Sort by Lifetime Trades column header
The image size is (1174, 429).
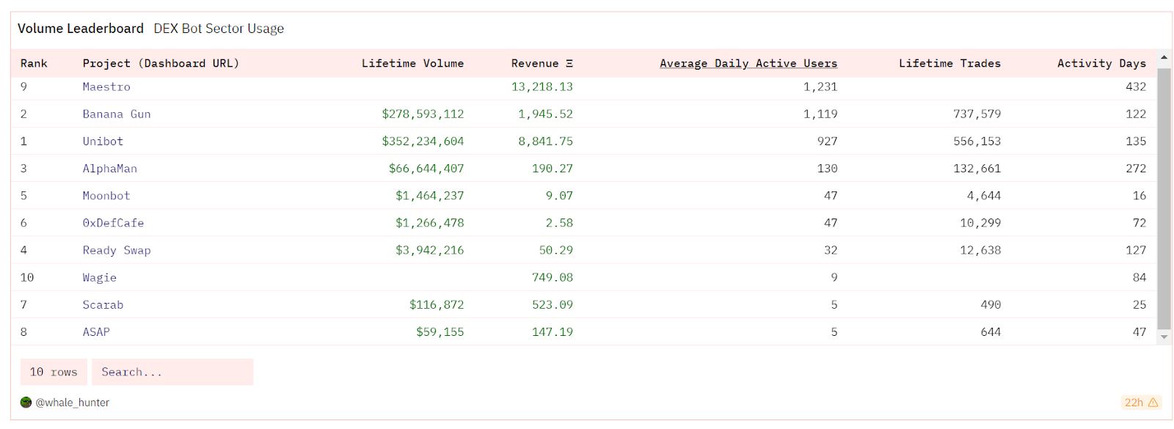point(949,63)
